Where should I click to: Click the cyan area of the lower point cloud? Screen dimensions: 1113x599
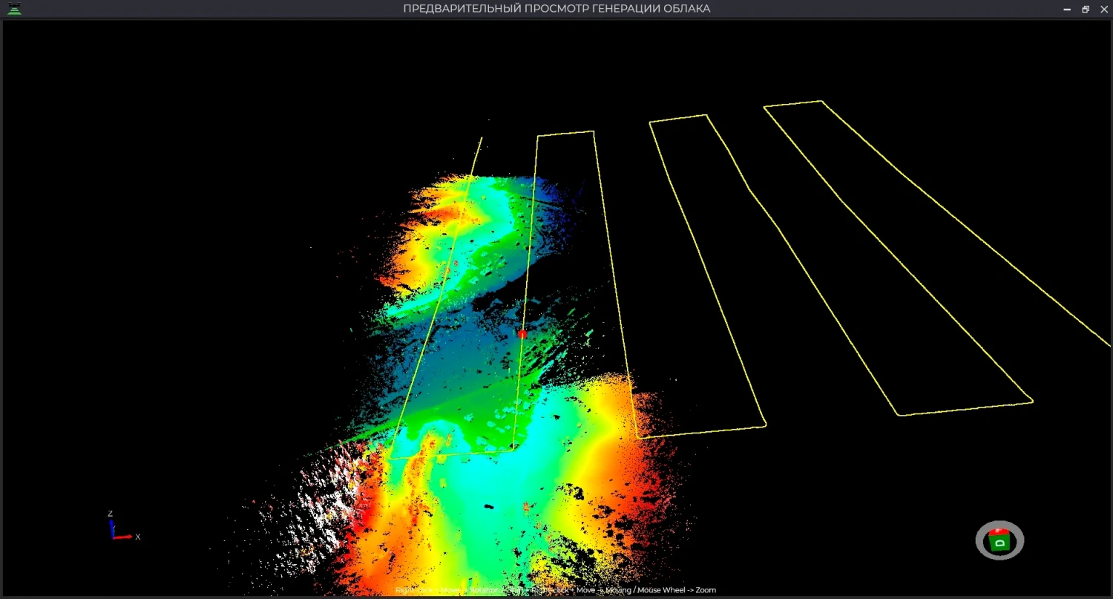(475, 475)
